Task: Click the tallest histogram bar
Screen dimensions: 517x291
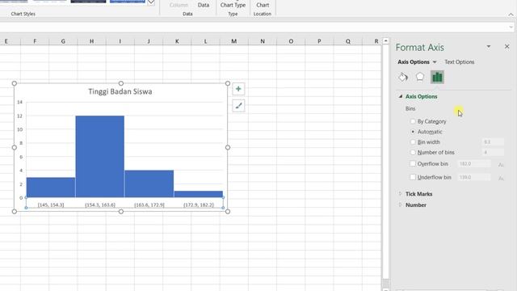Action: pos(100,156)
